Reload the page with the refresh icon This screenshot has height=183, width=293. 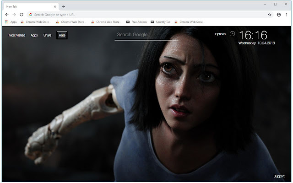pos(22,15)
